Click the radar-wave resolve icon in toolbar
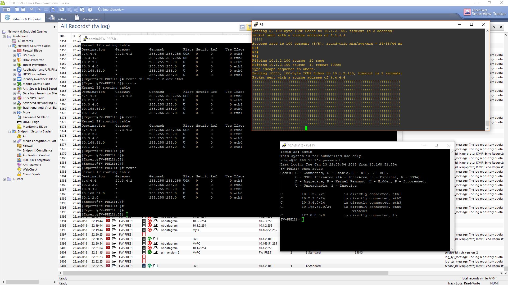508x285 pixels. coord(39,10)
